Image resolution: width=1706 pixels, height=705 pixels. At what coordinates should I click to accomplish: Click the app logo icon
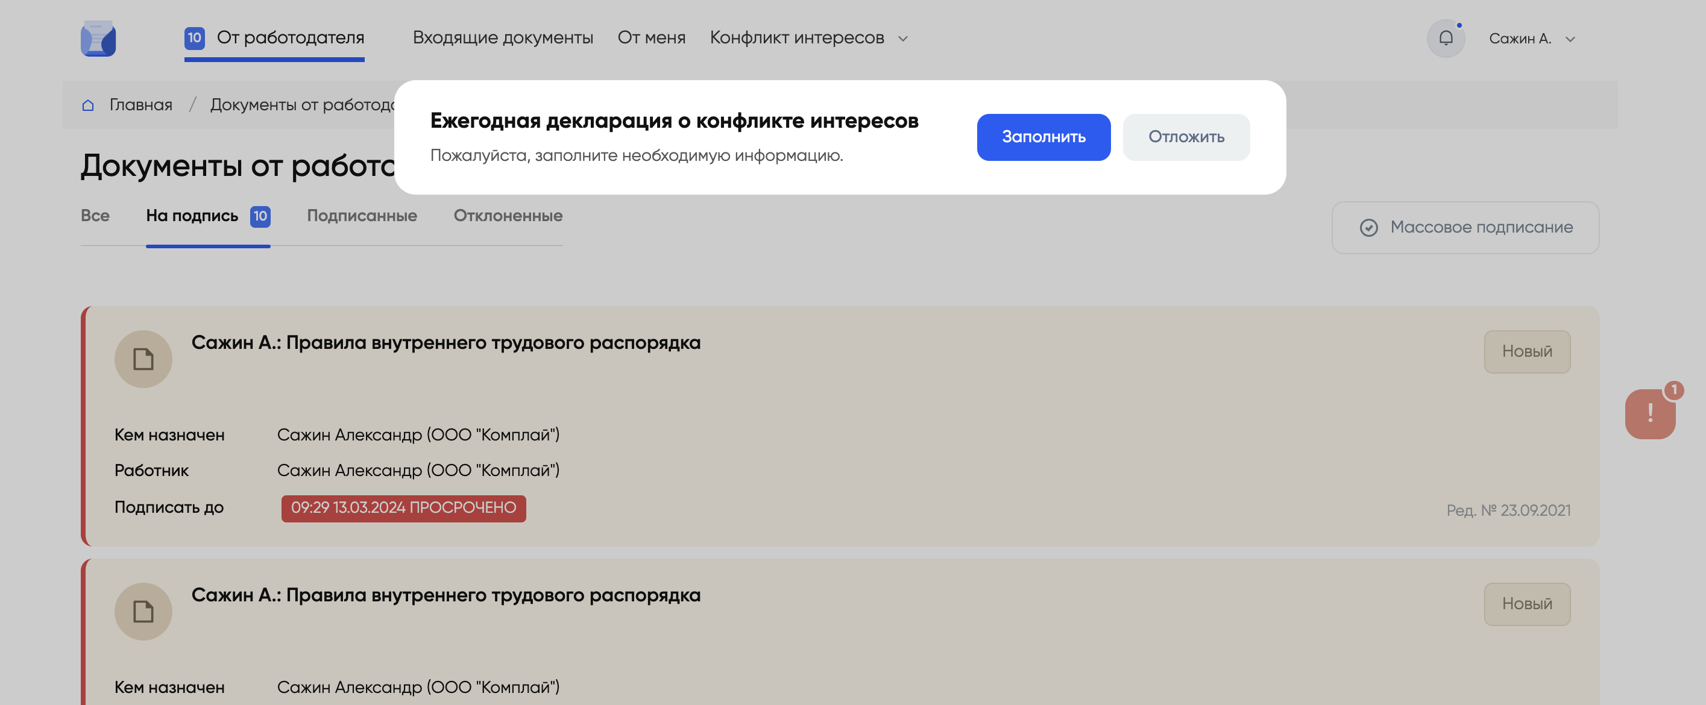tap(98, 39)
